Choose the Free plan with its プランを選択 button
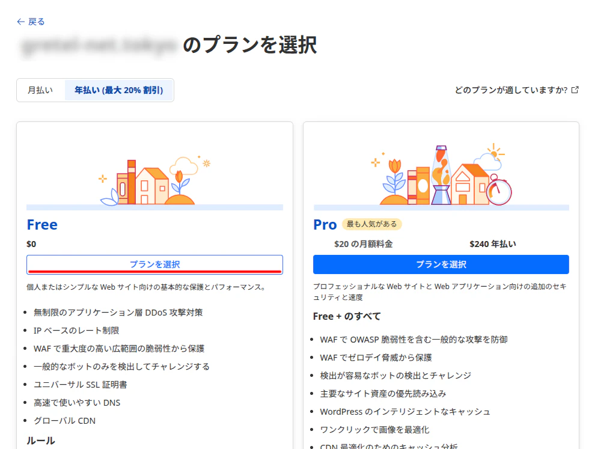595x449 pixels. click(155, 264)
